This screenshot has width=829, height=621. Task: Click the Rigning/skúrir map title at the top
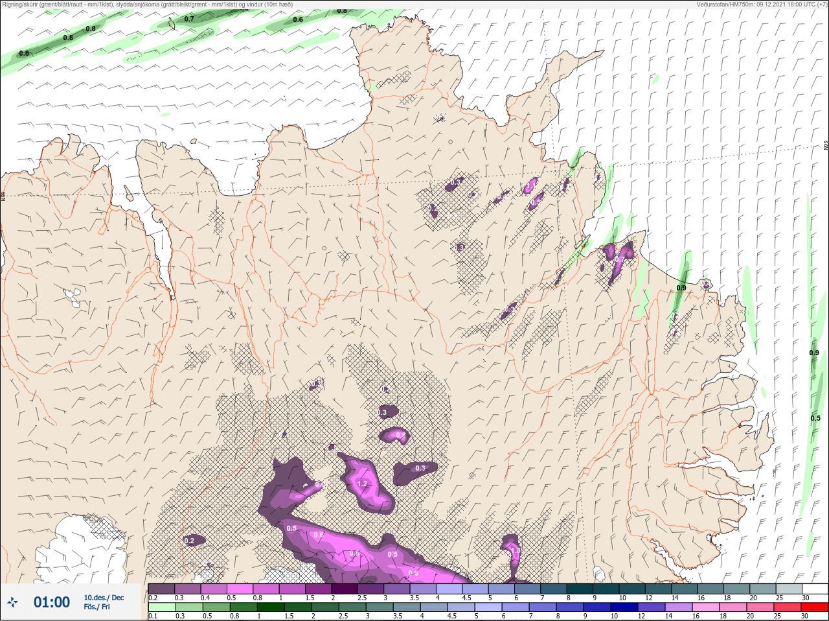click(148, 5)
